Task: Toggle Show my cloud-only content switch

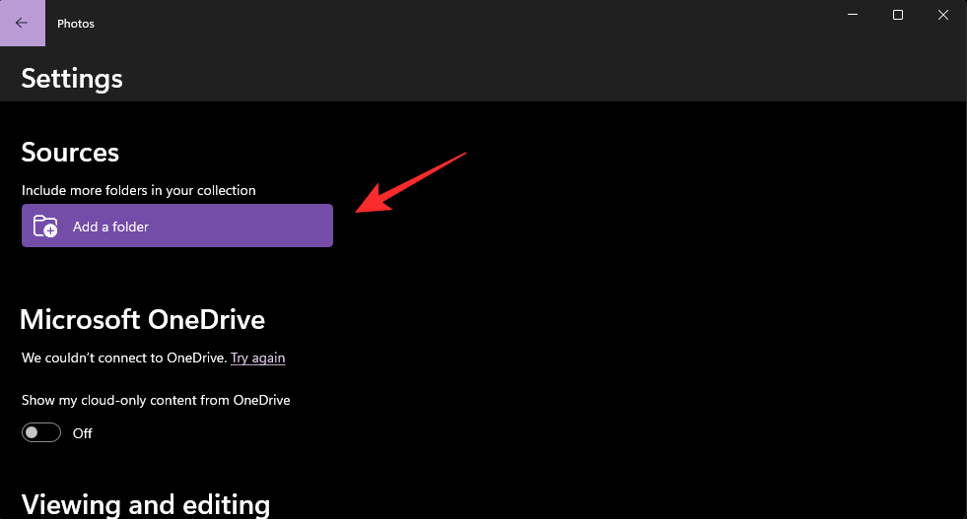Action: coord(41,432)
